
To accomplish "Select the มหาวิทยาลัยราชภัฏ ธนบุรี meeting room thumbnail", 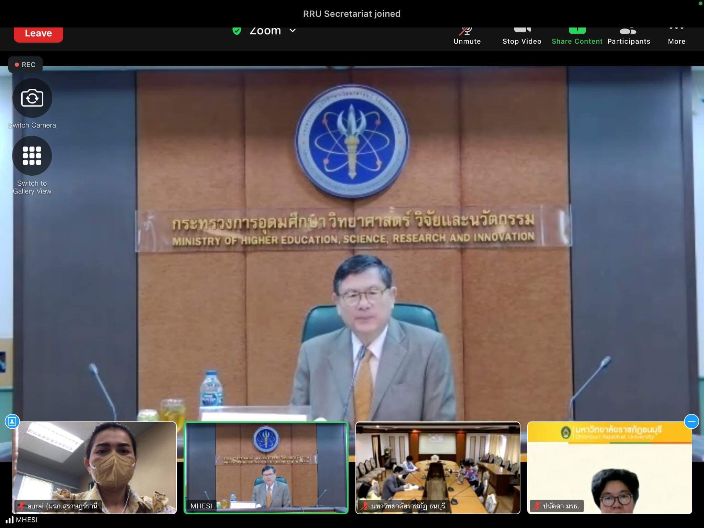I will click(x=438, y=467).
